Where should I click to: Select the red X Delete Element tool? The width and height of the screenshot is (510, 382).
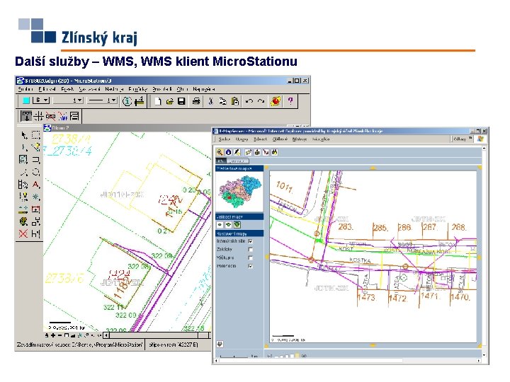click(x=23, y=233)
